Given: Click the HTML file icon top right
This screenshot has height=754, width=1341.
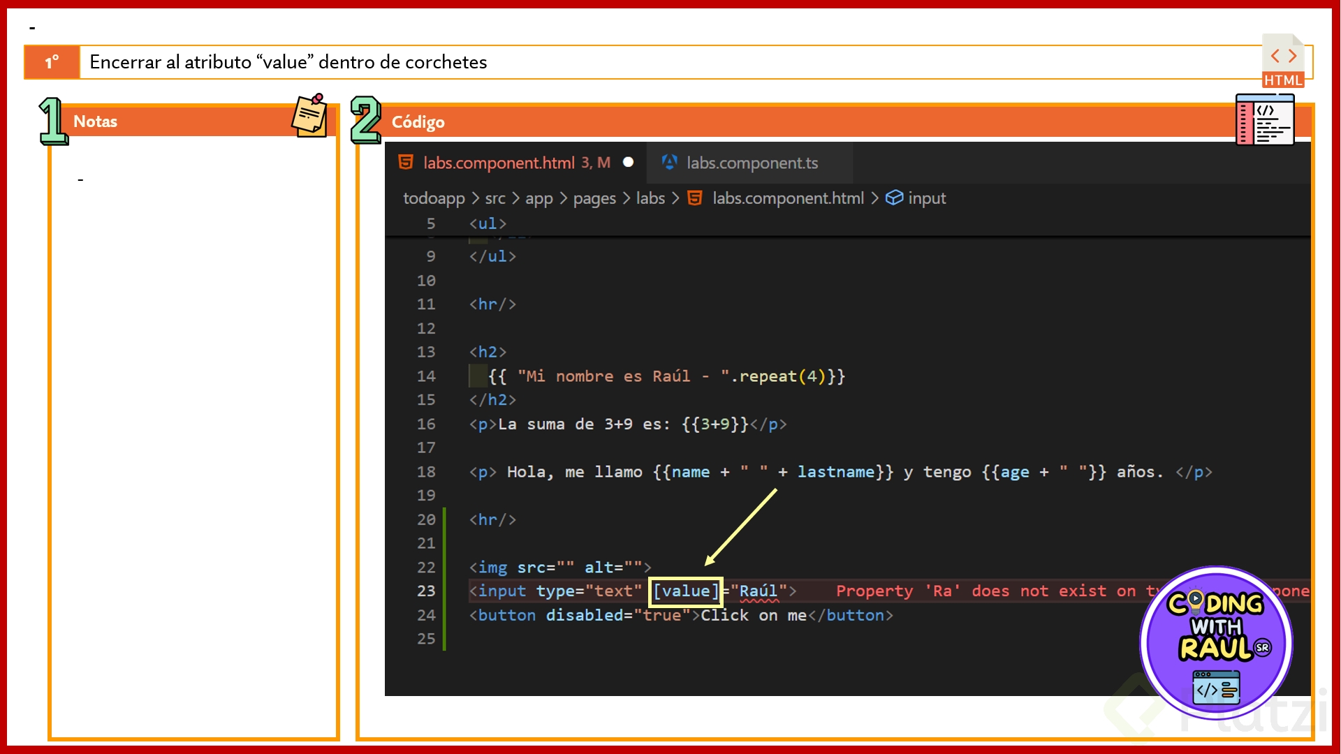Looking at the screenshot, I should click(x=1283, y=61).
